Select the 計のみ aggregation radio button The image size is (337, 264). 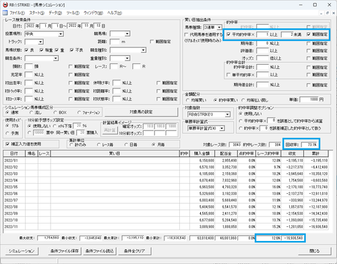point(71,144)
